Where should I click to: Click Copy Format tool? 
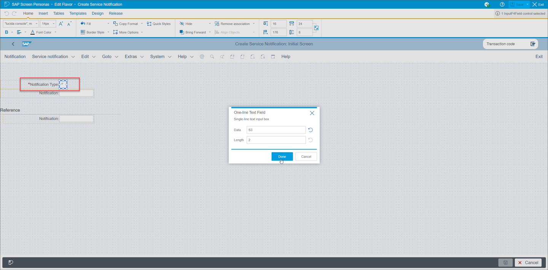click(126, 24)
